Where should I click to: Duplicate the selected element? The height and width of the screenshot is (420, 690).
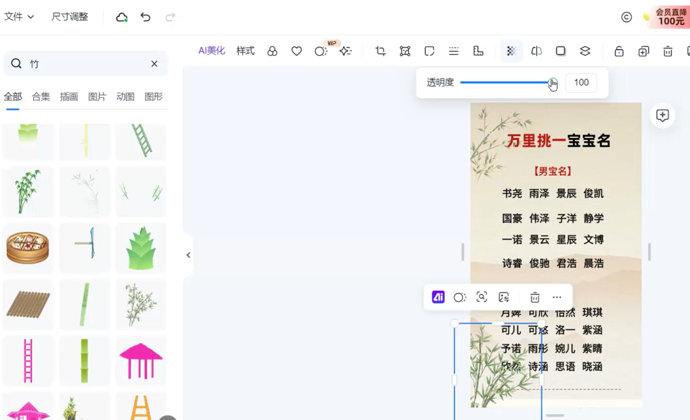643,52
